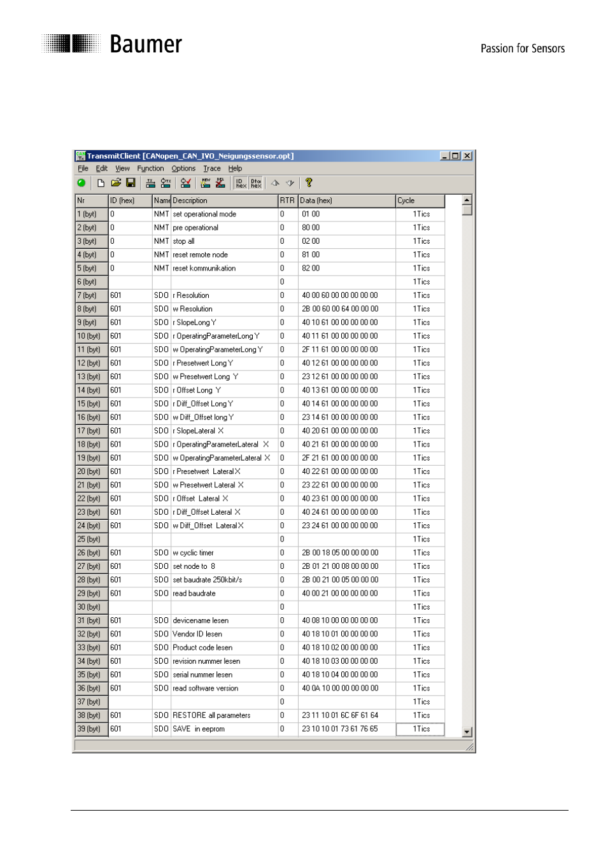Click the cyclic TX send toolbar icon
Viewport: 608px width, 859px height.
166,183
